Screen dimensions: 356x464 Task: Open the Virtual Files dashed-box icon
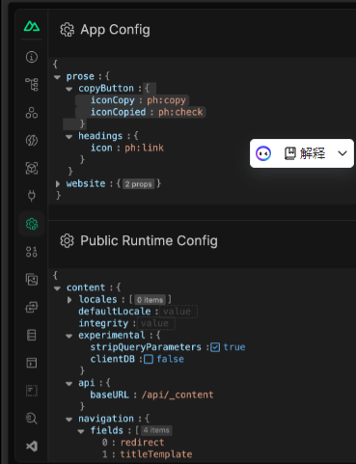32,391
